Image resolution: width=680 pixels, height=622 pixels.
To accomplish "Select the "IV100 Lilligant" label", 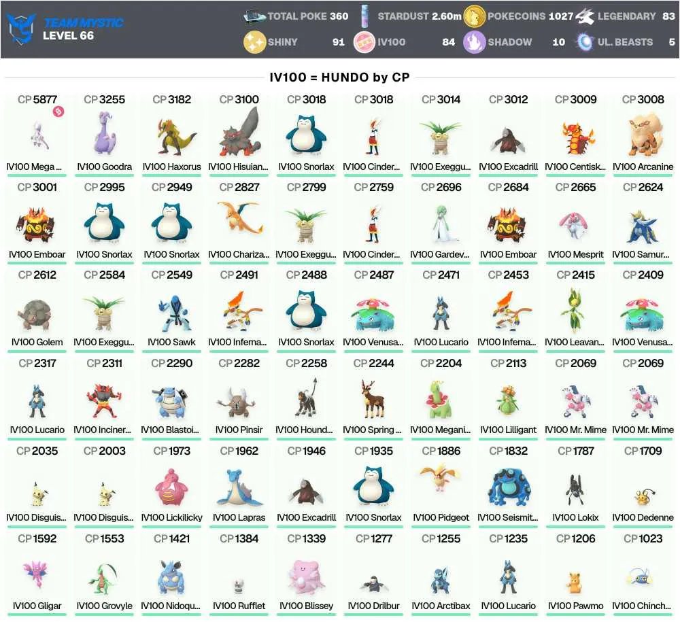I will [x=508, y=430].
